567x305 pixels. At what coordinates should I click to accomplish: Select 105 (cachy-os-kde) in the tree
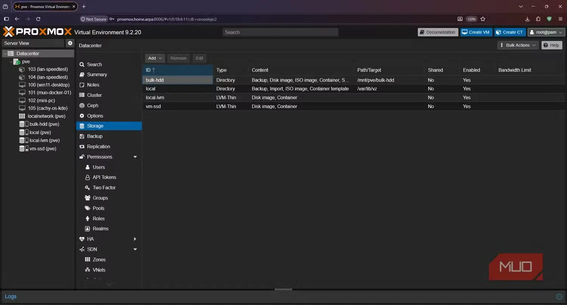(48, 108)
